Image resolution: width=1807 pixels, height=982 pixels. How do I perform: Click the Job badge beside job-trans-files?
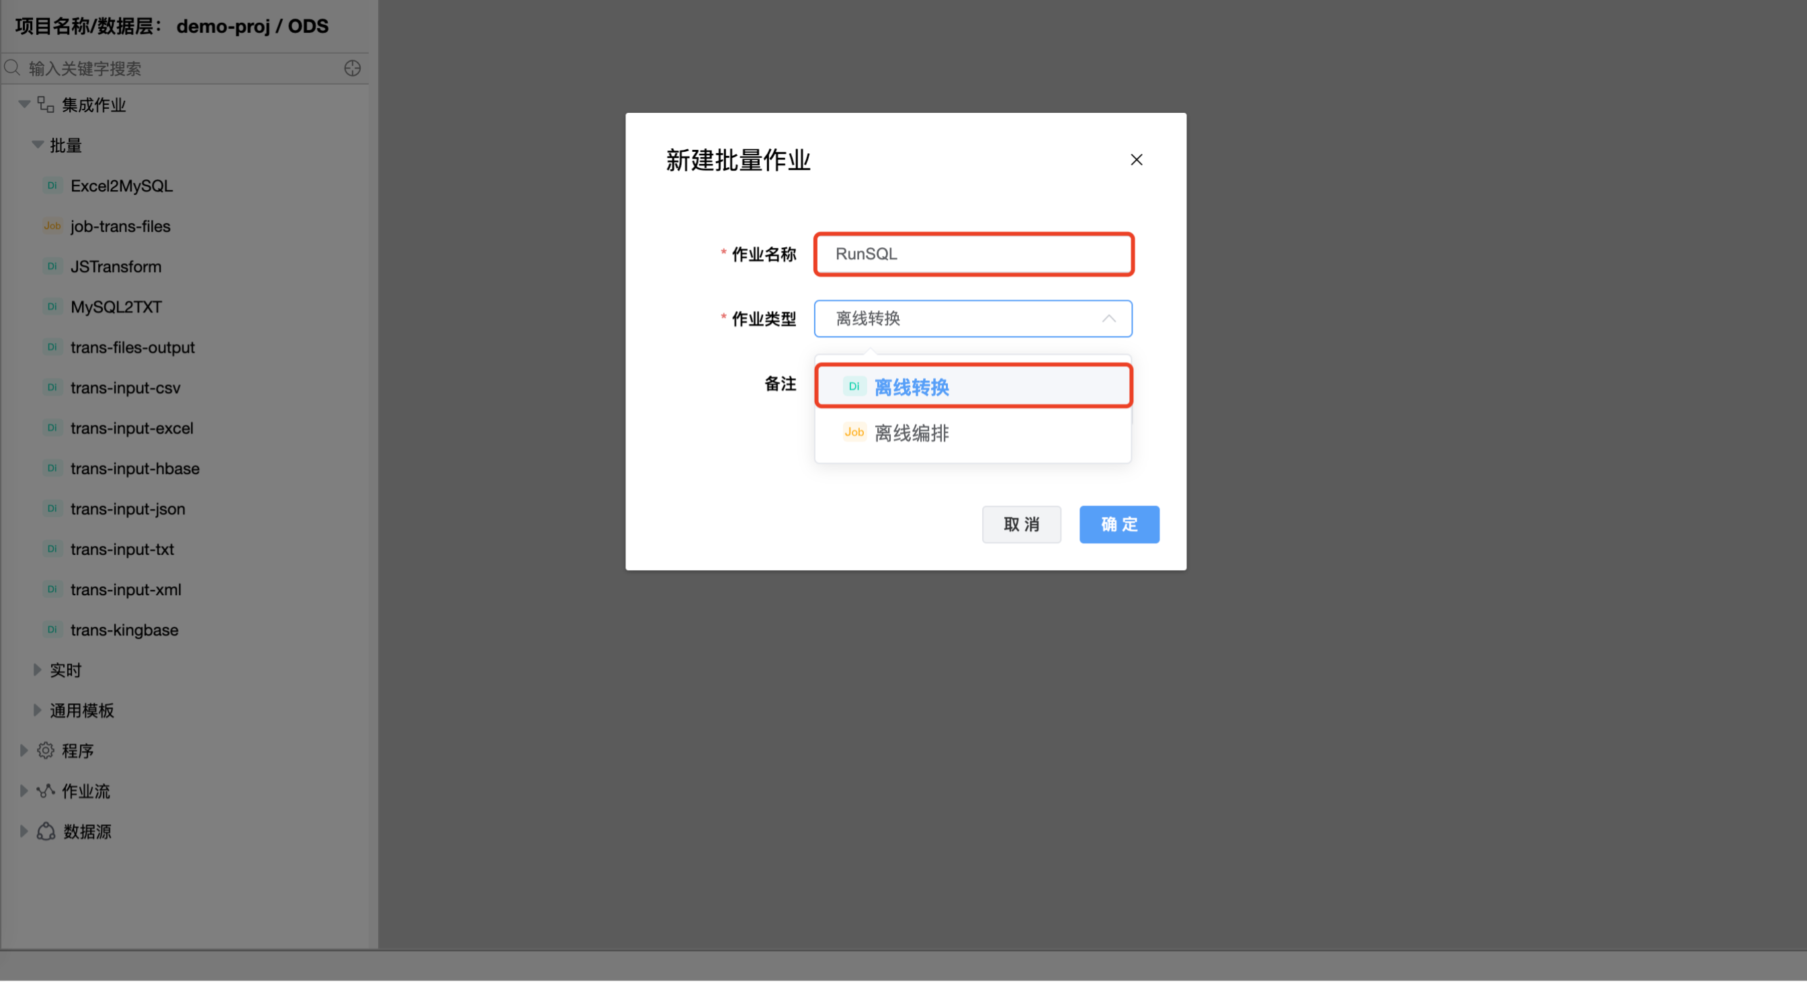tap(52, 226)
